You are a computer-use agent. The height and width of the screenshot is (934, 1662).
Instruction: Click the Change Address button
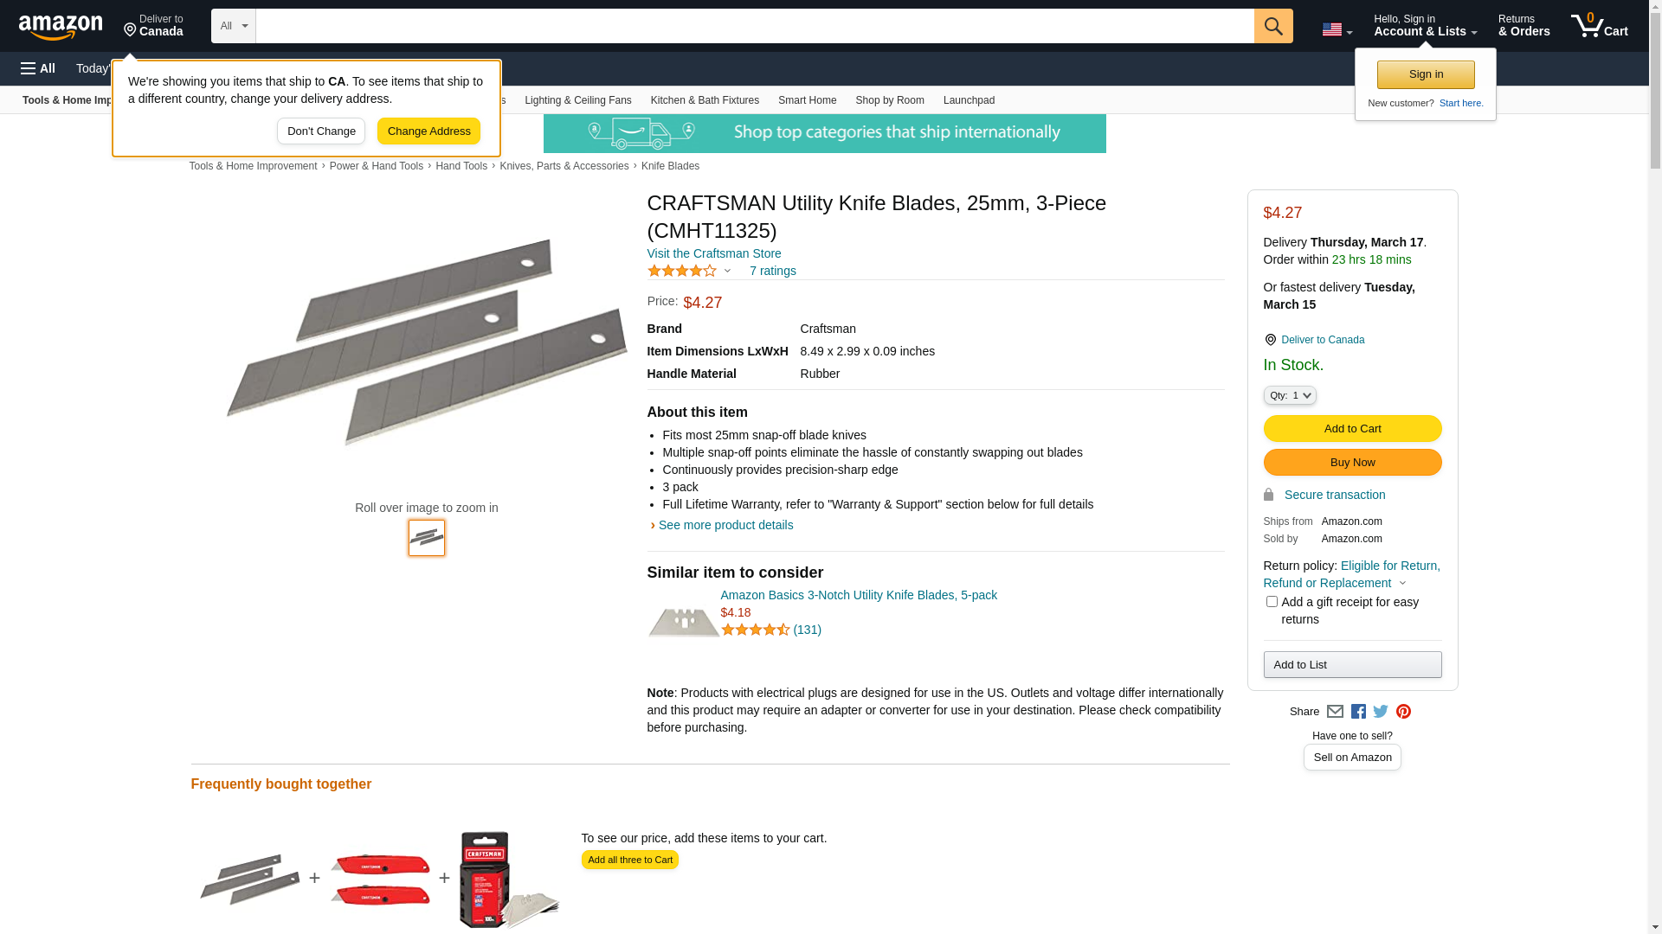tap(428, 131)
